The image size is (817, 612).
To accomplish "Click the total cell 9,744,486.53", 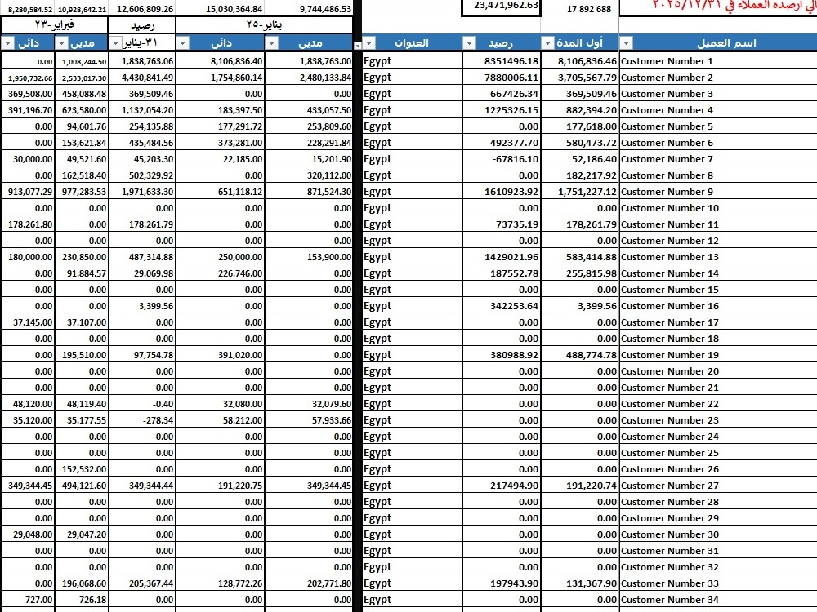I will [309, 8].
